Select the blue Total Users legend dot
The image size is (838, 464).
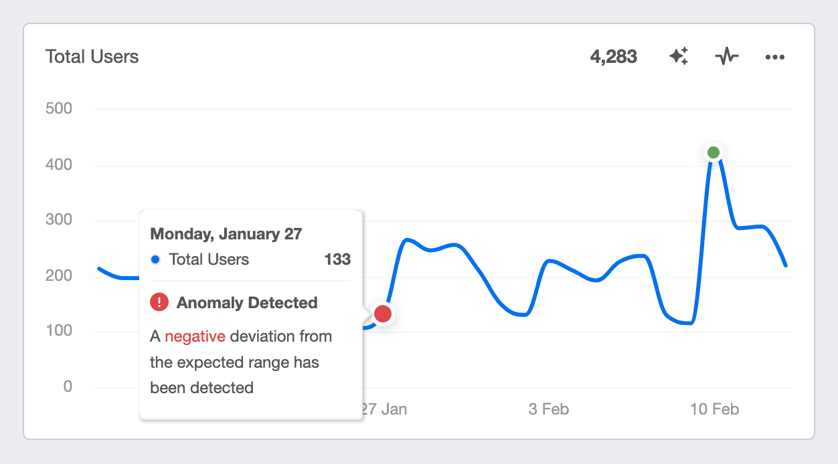[155, 259]
